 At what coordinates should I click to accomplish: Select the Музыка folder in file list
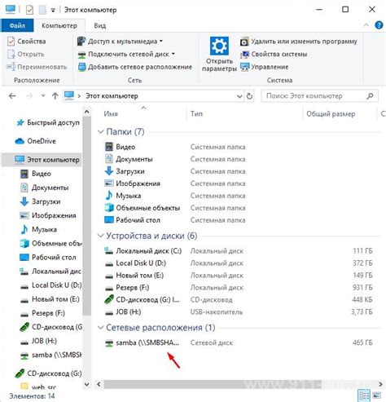pos(123,196)
